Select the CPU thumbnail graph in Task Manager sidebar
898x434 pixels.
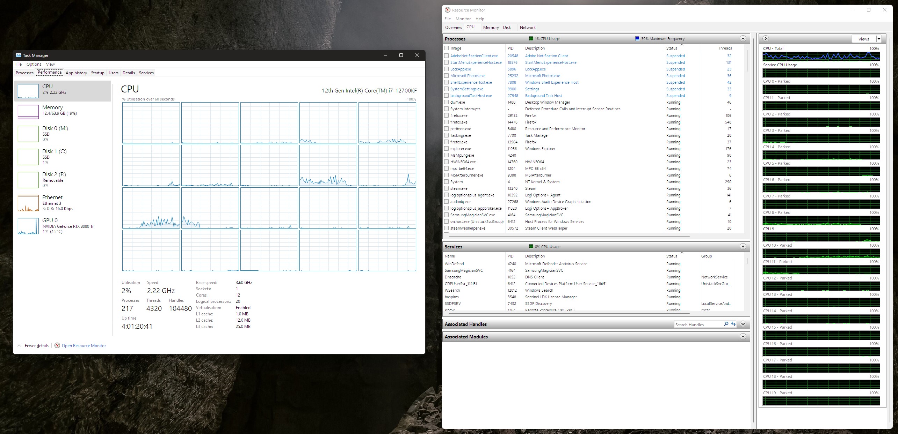(x=28, y=91)
